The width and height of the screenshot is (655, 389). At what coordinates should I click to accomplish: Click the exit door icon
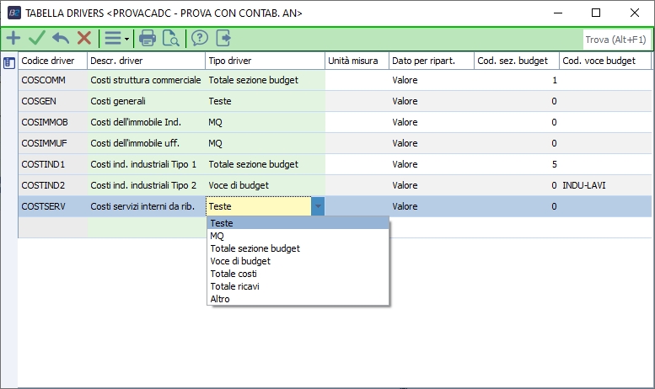223,38
